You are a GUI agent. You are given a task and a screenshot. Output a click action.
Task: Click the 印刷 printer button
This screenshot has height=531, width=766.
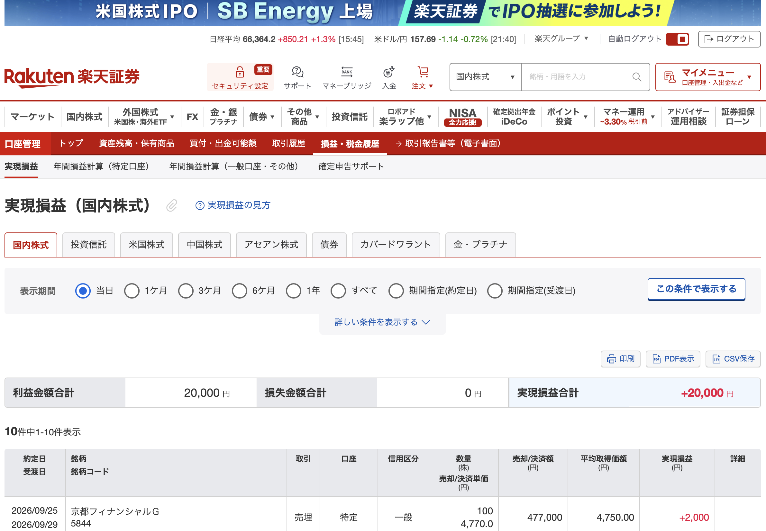point(620,359)
